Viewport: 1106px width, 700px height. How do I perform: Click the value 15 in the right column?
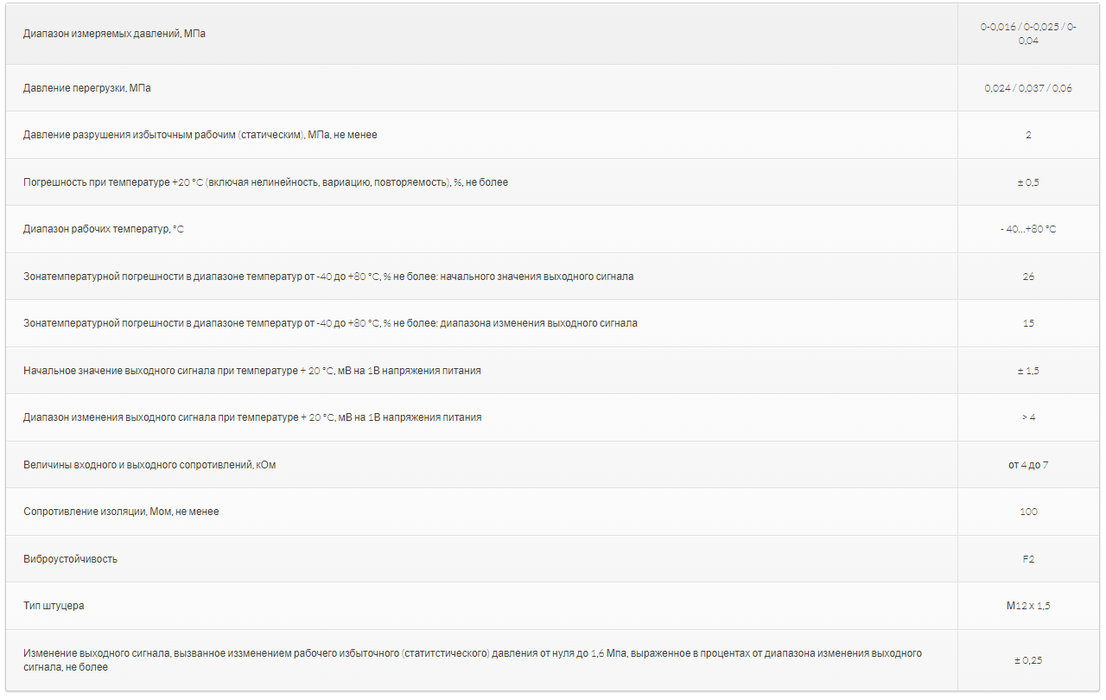pos(1027,323)
